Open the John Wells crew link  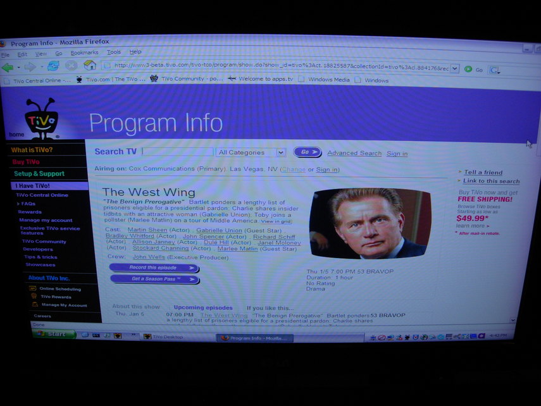pyautogui.click(x=149, y=257)
